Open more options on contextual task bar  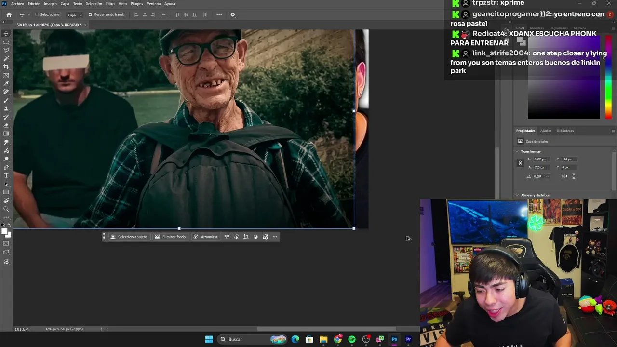(275, 237)
